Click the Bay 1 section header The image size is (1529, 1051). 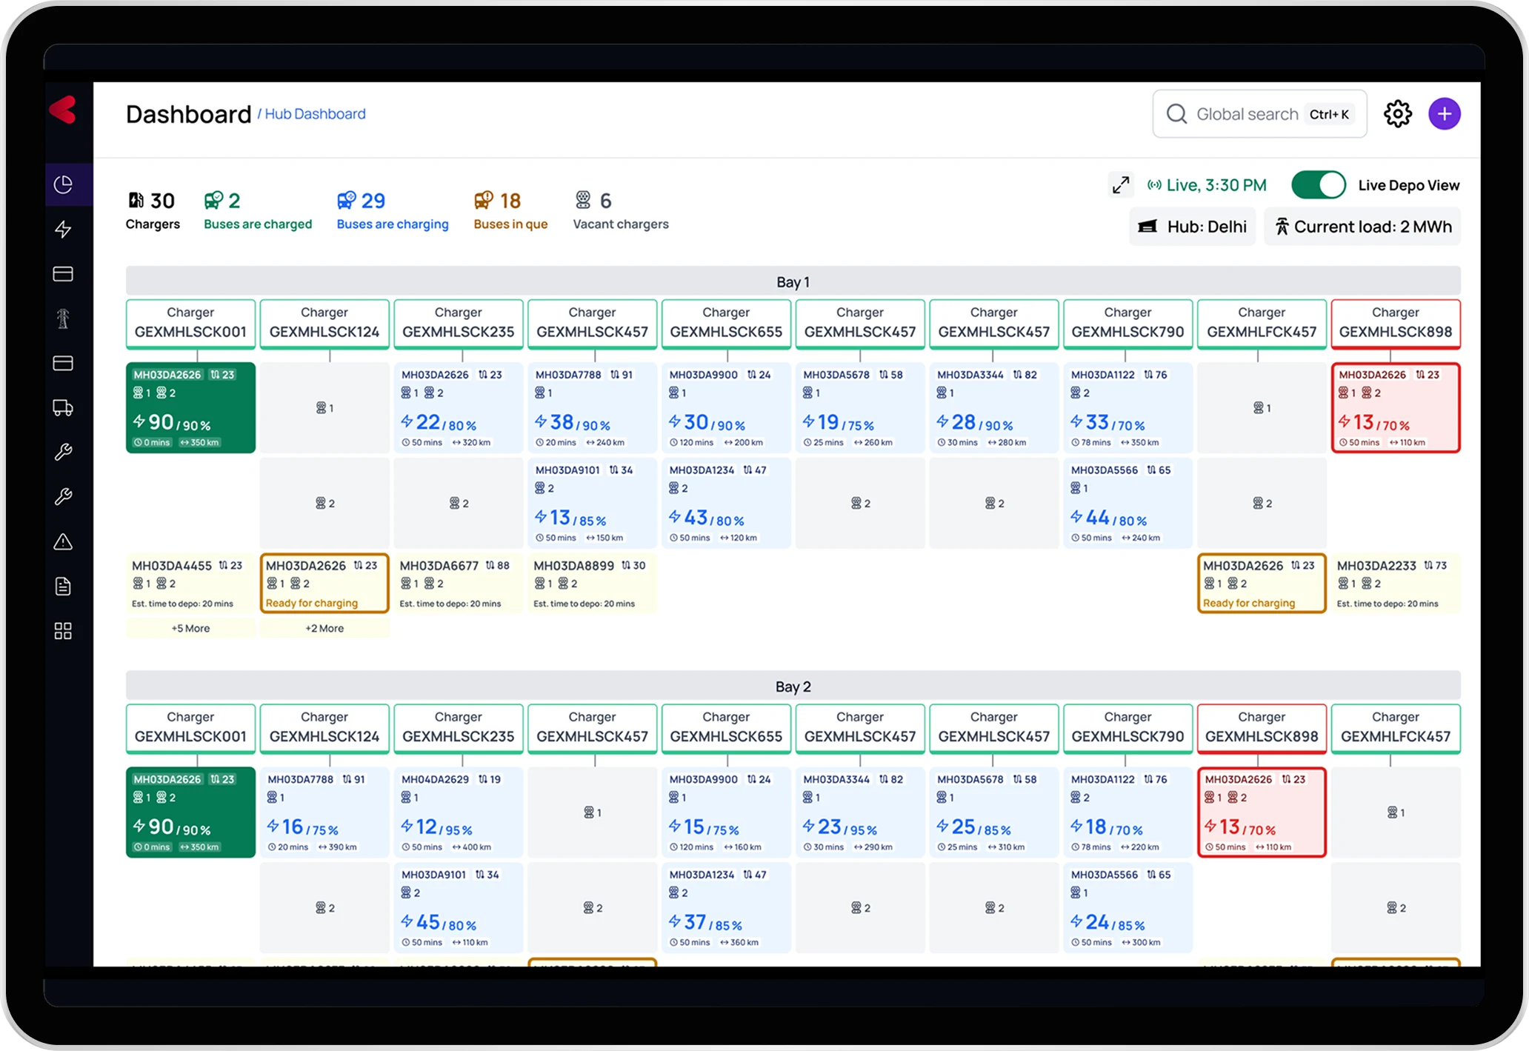click(x=793, y=281)
